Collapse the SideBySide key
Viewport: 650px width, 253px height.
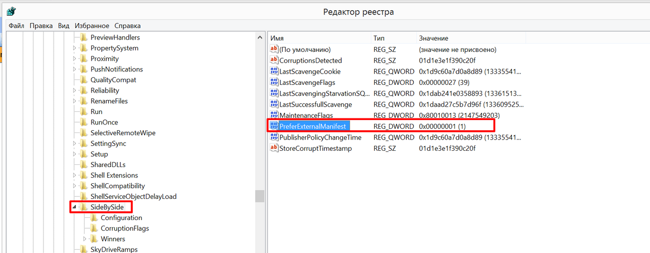pyautogui.click(x=75, y=208)
